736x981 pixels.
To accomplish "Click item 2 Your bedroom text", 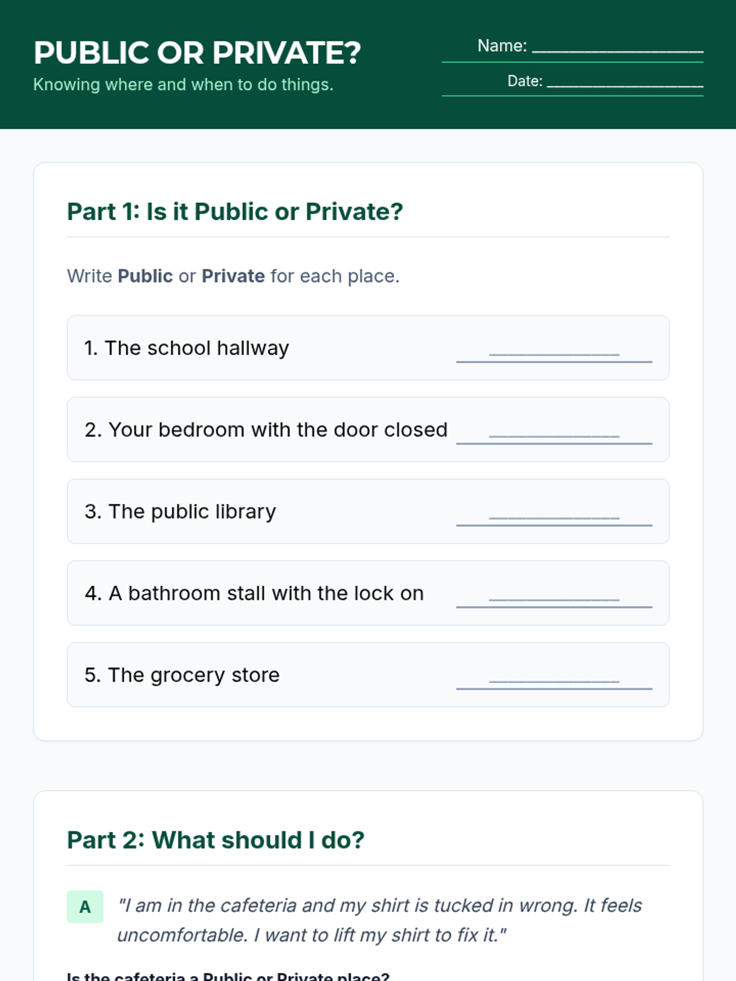I will (266, 429).
